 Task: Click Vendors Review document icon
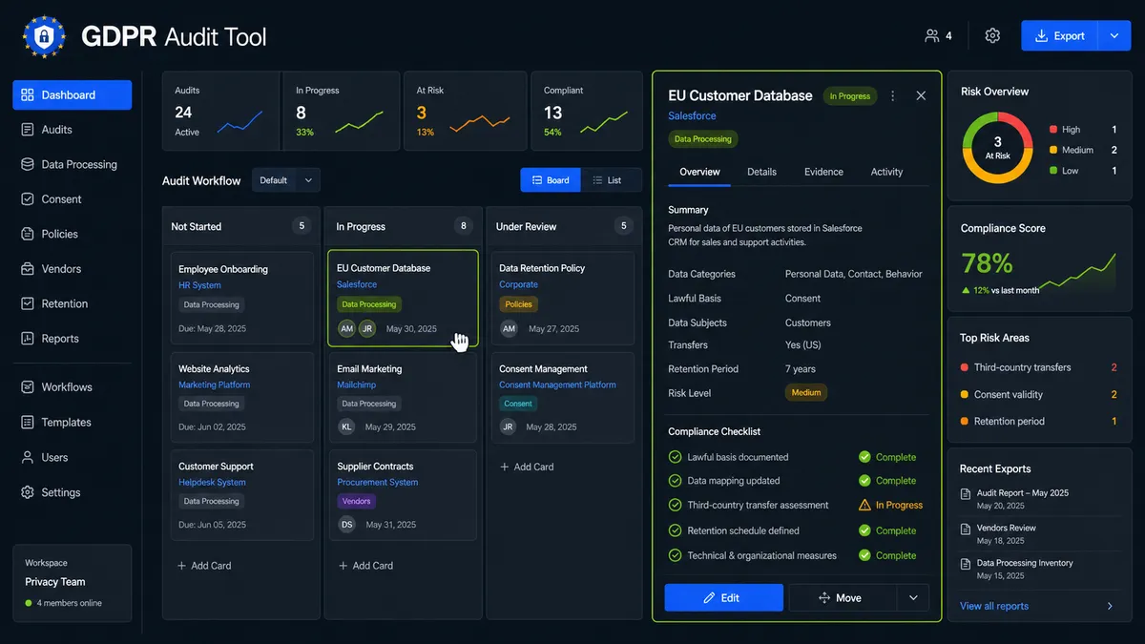coord(966,529)
